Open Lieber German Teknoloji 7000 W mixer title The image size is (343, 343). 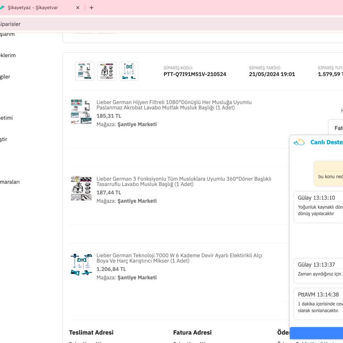coord(179,258)
